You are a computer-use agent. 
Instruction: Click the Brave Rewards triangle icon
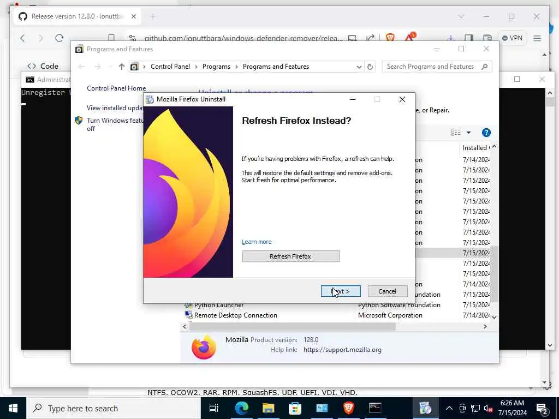pyautogui.click(x=410, y=37)
